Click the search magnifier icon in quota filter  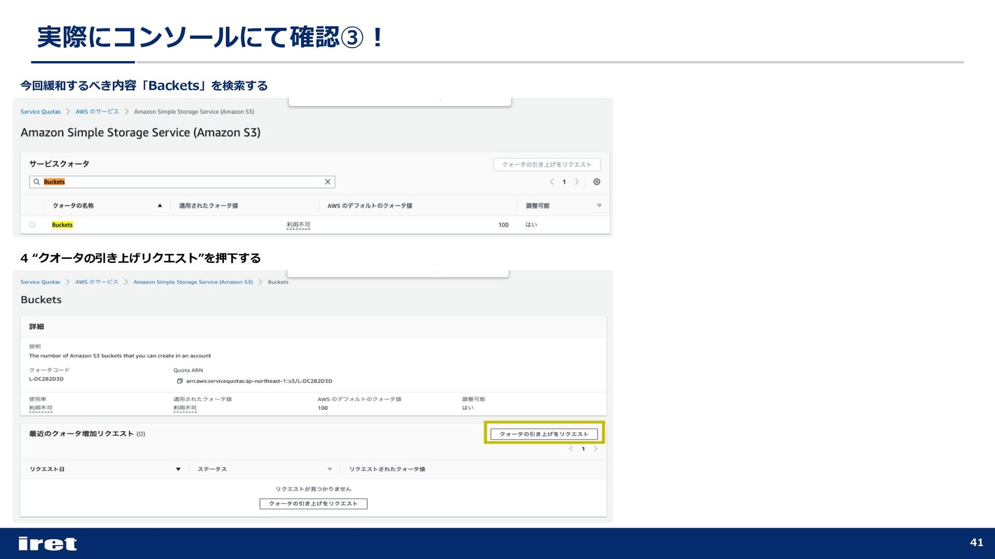click(37, 182)
